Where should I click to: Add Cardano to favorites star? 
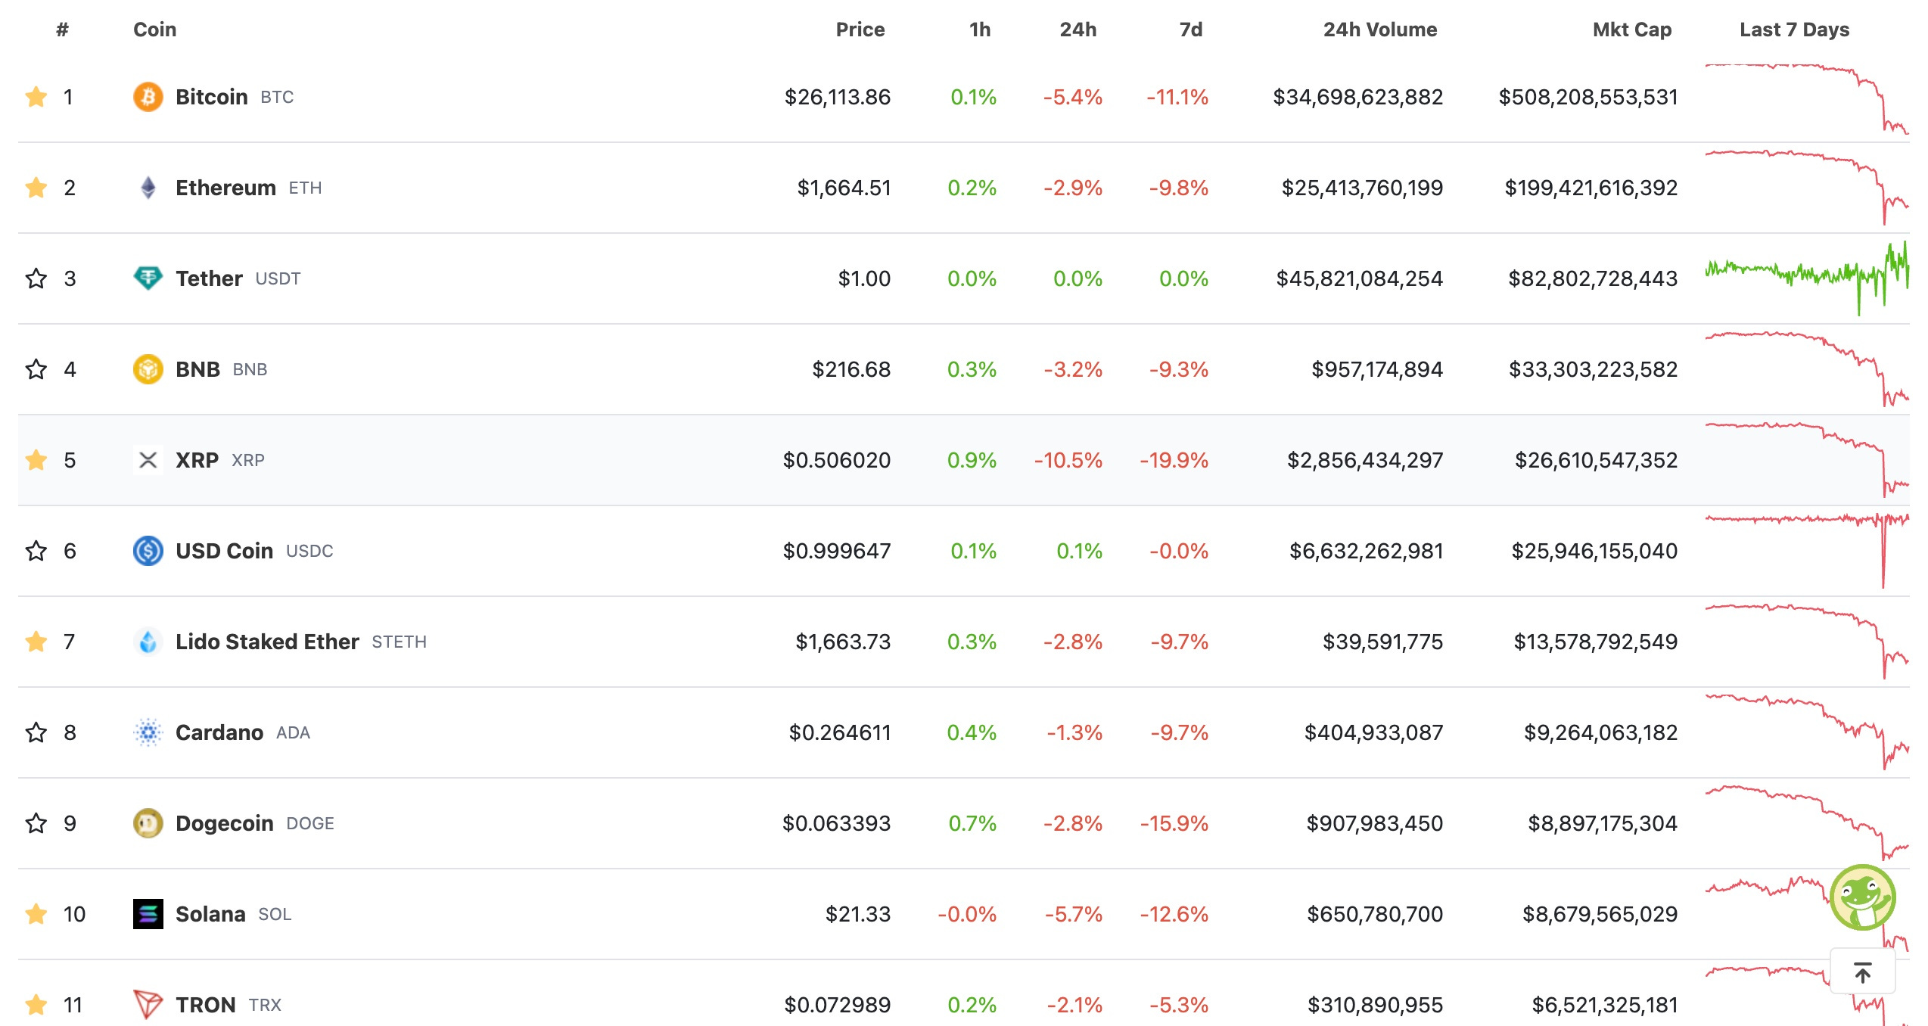click(36, 732)
